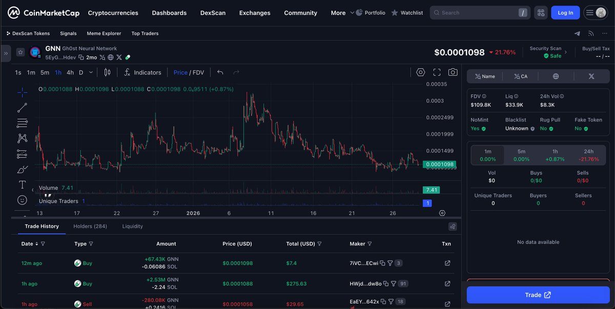615x309 pixels.
Task: Expand Security Scan details chevron
Action: [566, 52]
